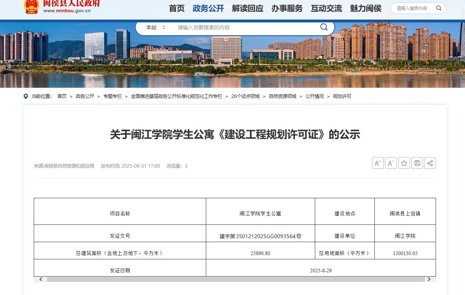Click the national emblem logo icon

click(31, 7)
